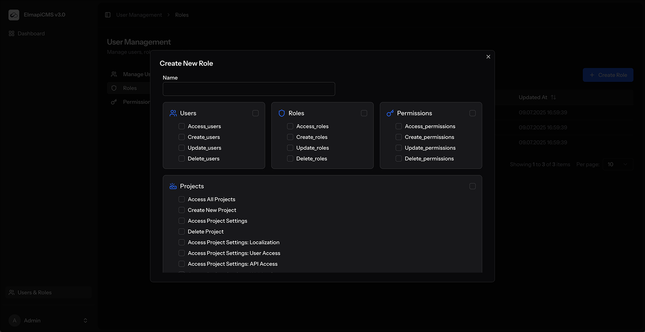
Task: Tick Delete Project checkbox
Action: coord(182,231)
